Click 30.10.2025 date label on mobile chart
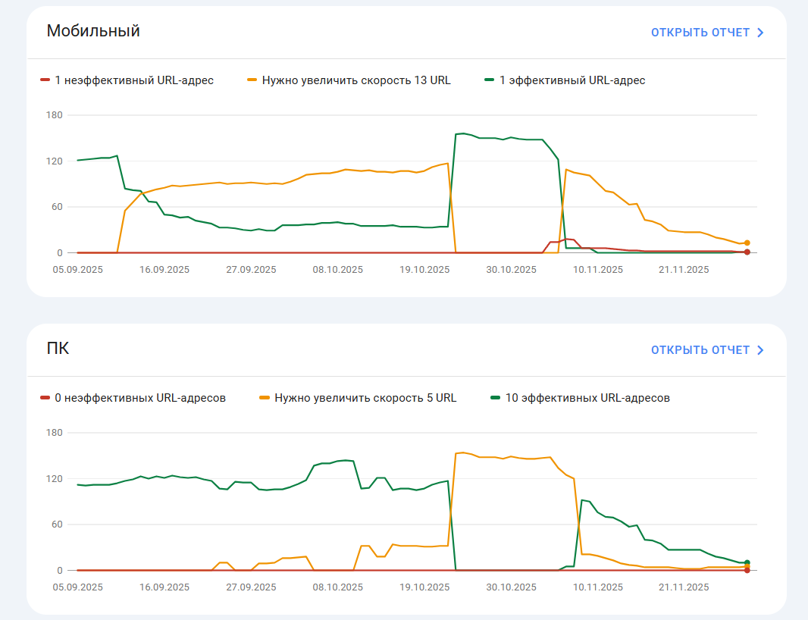 click(x=511, y=270)
